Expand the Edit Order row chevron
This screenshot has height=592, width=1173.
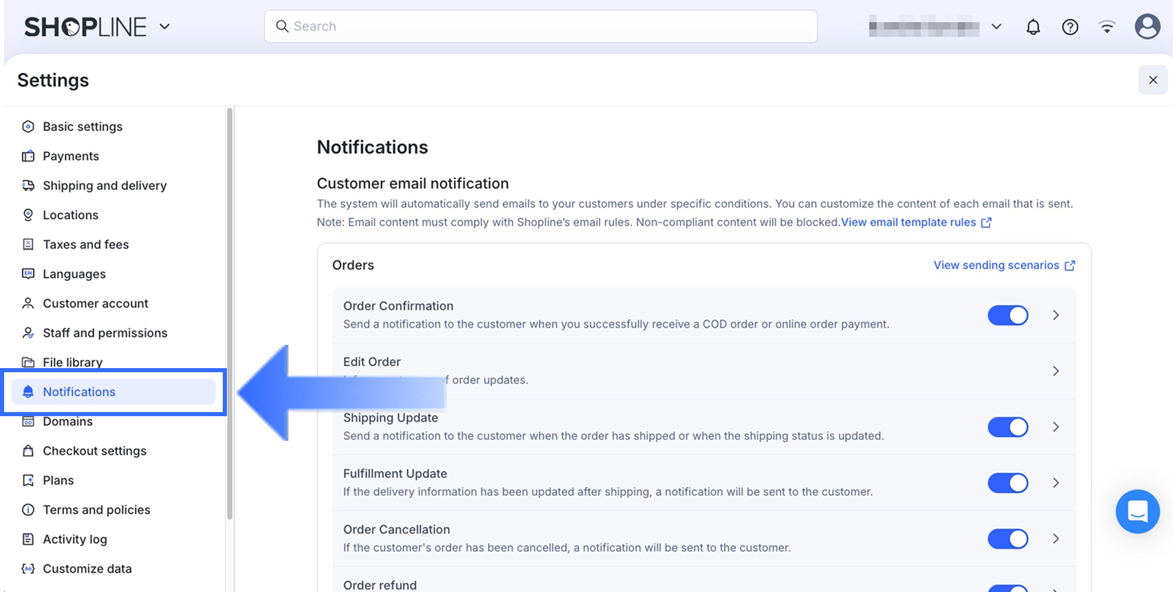tap(1055, 371)
